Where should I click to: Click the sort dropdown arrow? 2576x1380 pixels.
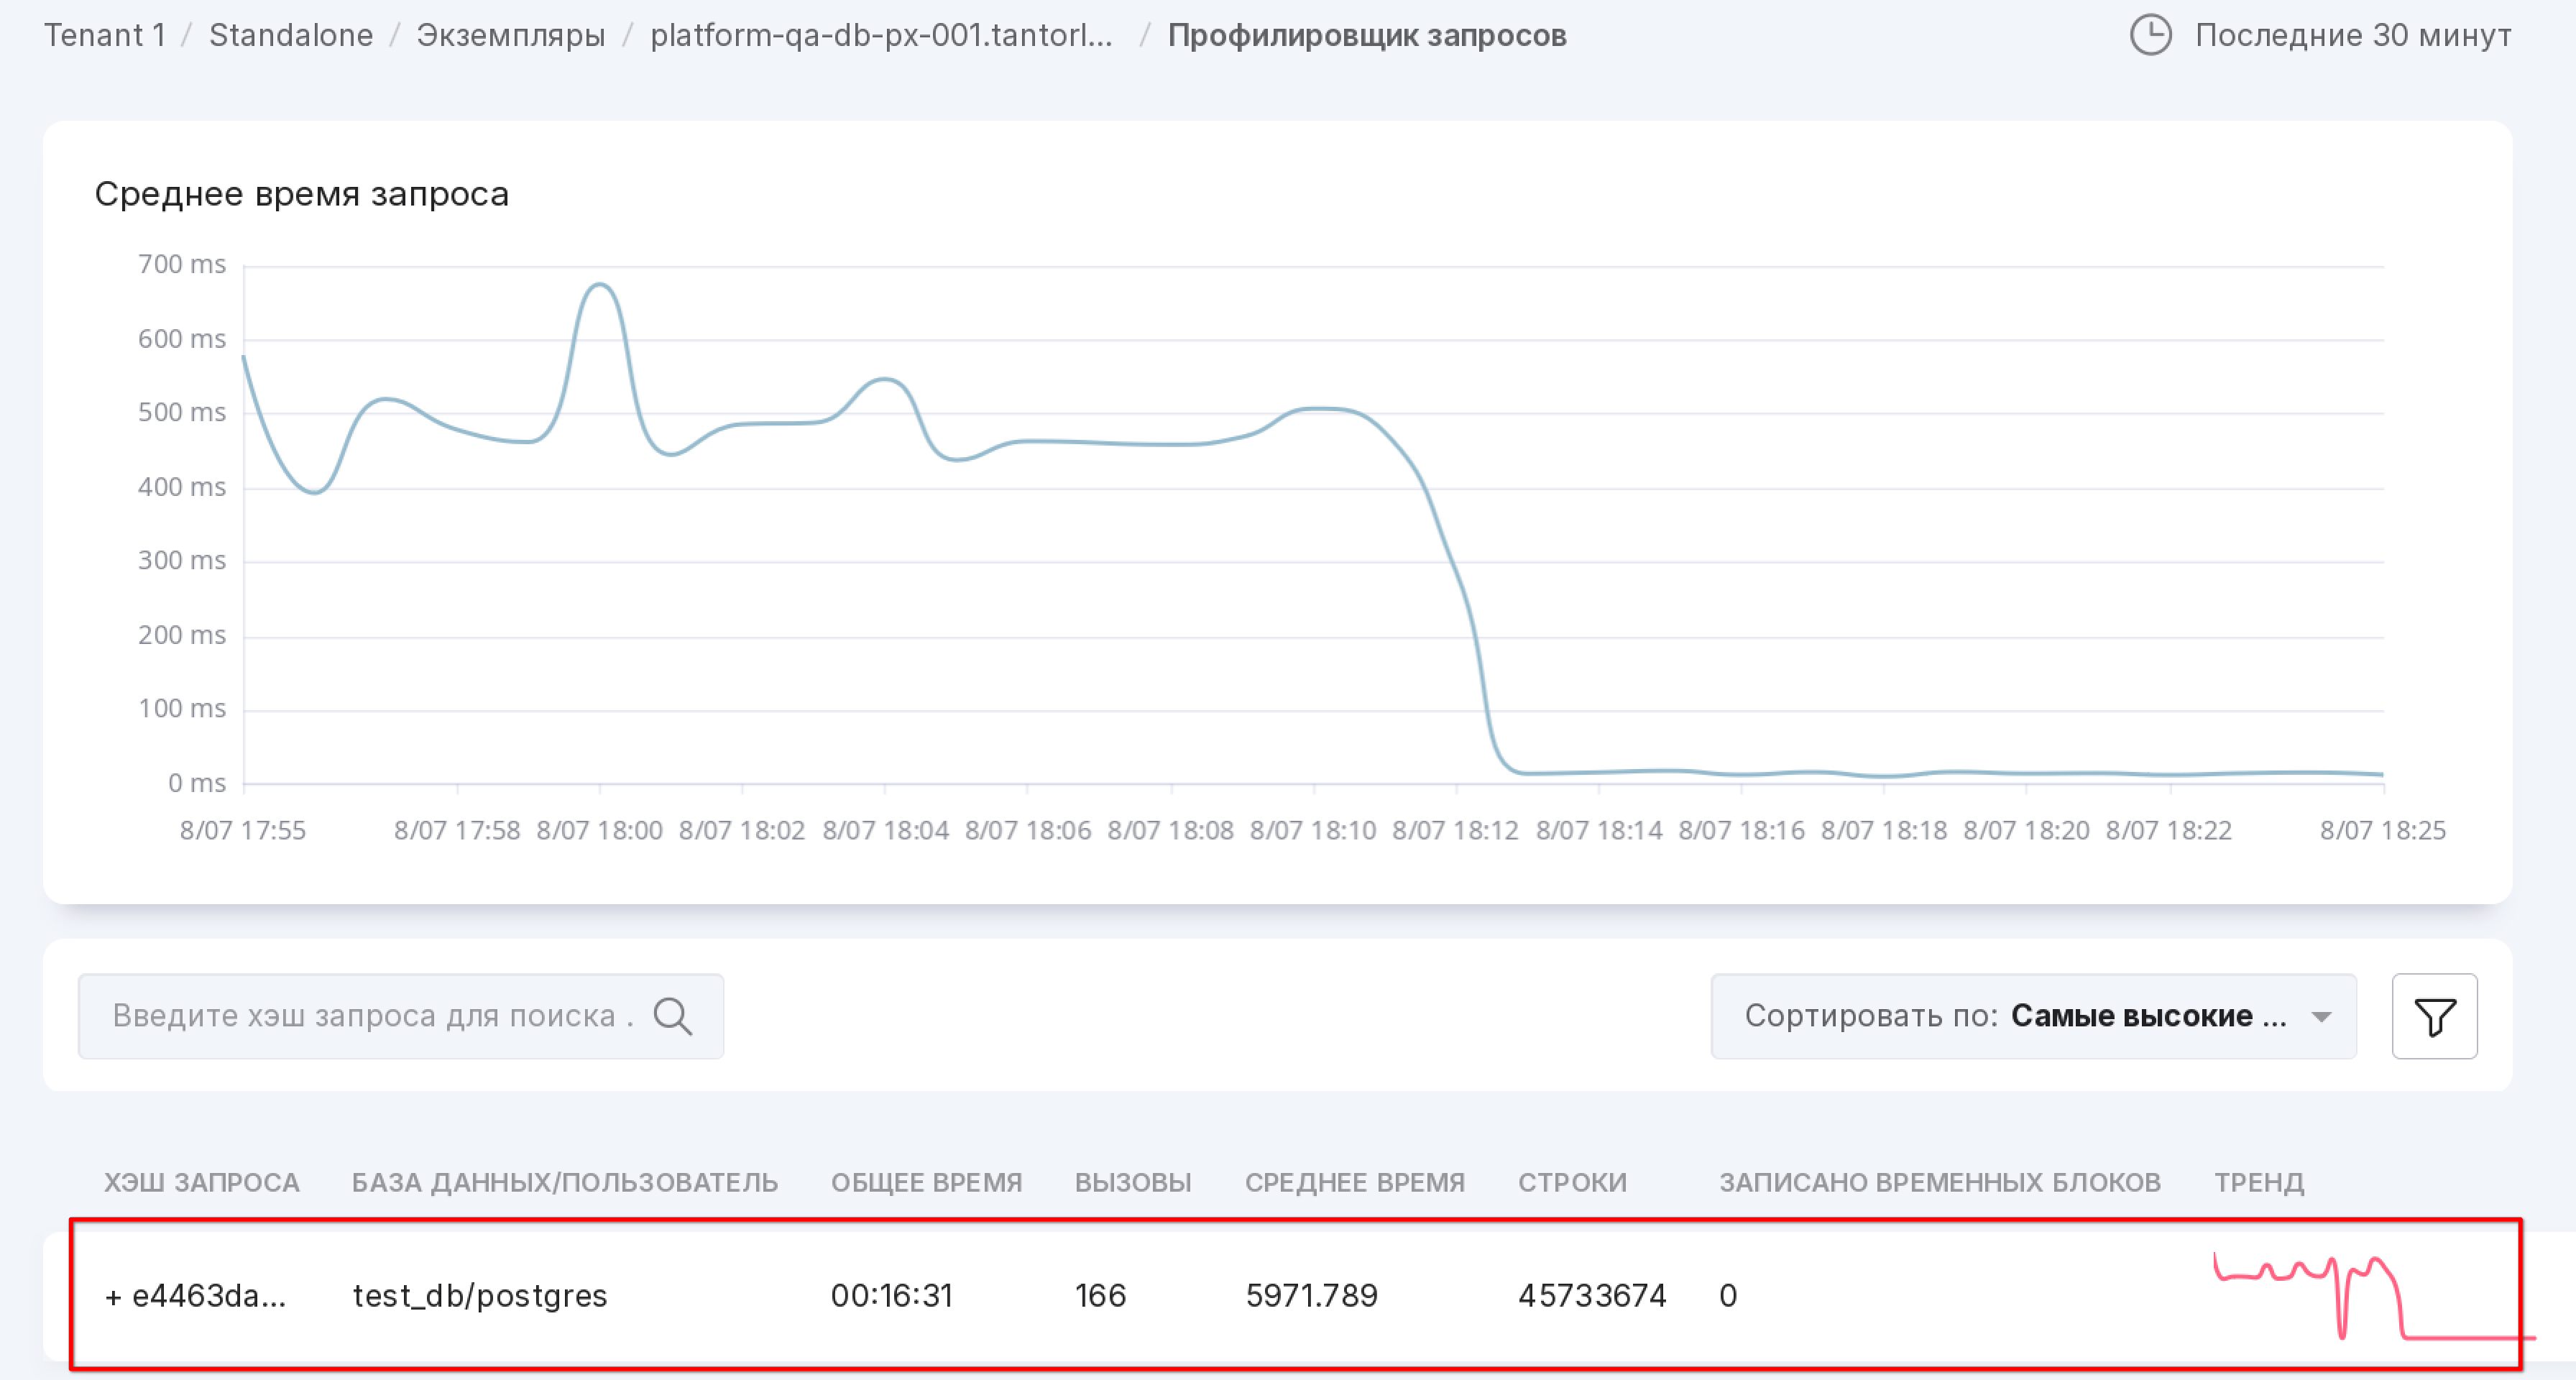(x=2322, y=1017)
